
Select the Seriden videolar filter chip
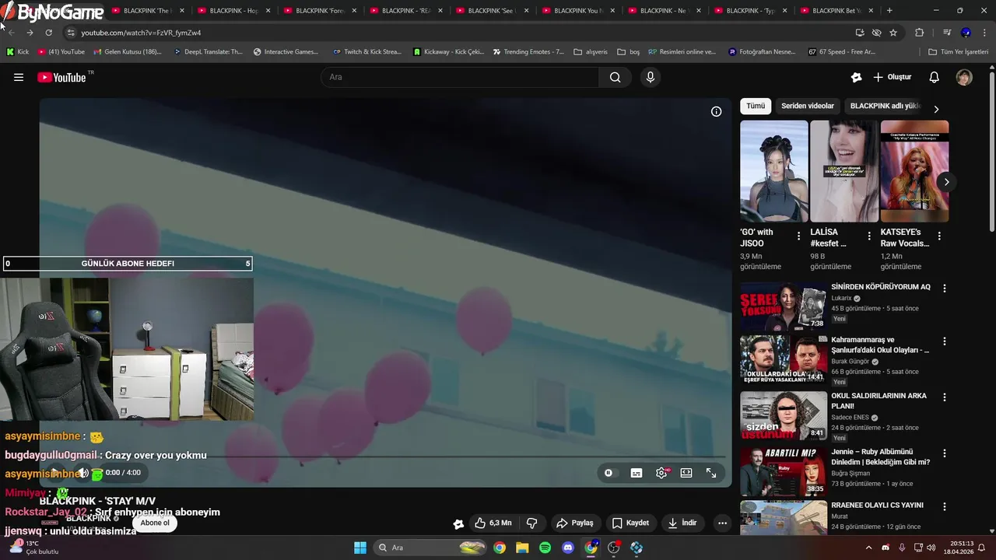[x=808, y=106]
